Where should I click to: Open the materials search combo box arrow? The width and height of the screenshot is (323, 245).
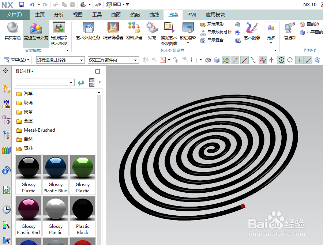coord(71,82)
